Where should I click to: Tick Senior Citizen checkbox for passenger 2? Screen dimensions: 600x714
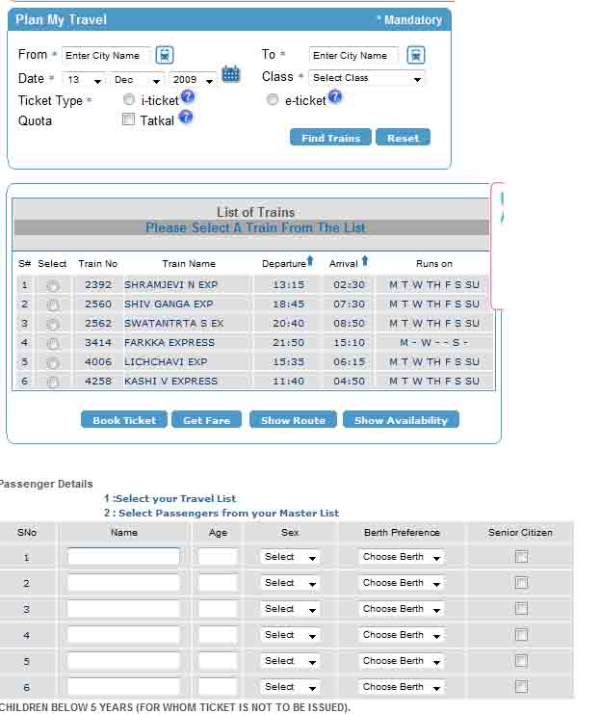(x=521, y=582)
